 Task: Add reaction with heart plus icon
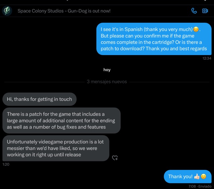[x=115, y=158]
